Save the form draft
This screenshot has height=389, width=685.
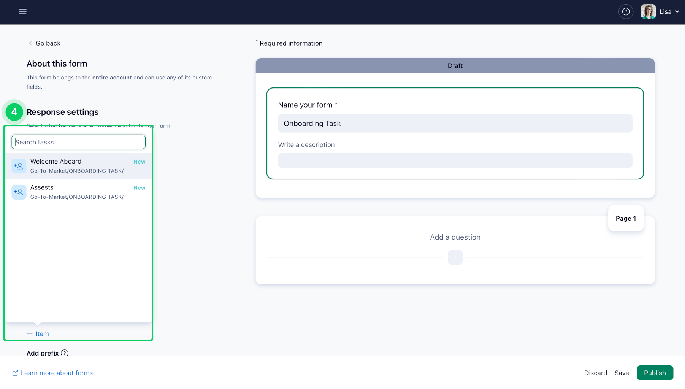click(x=622, y=373)
